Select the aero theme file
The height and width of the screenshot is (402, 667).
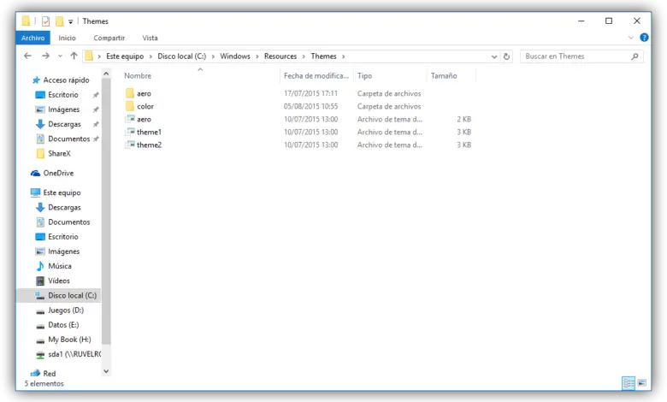(144, 119)
